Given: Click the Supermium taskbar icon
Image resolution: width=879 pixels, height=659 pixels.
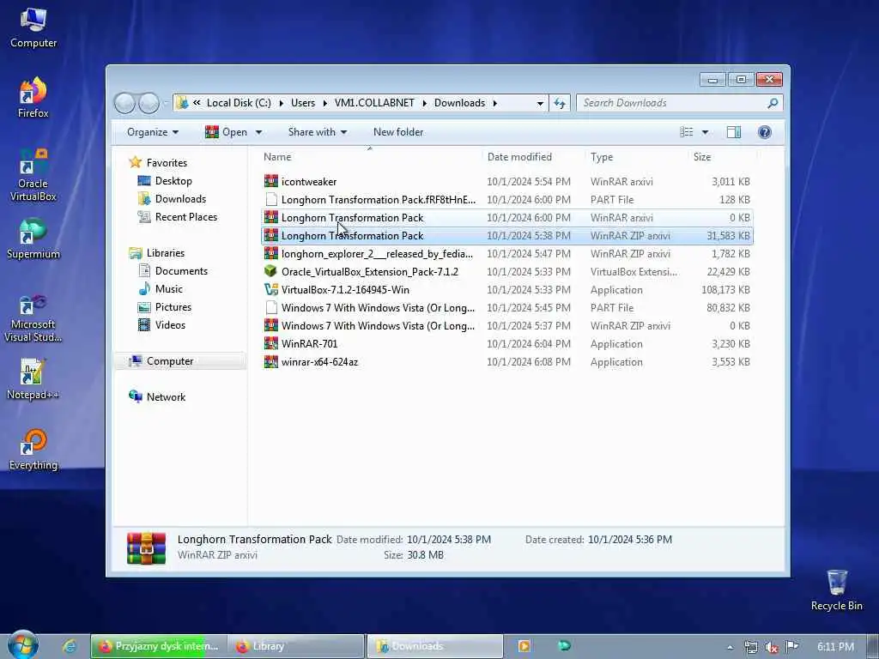Looking at the screenshot, I should pyautogui.click(x=564, y=645).
